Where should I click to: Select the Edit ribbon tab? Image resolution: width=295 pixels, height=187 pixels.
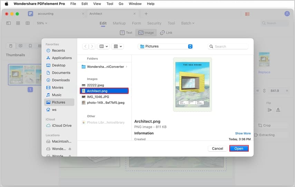pyautogui.click(x=103, y=23)
